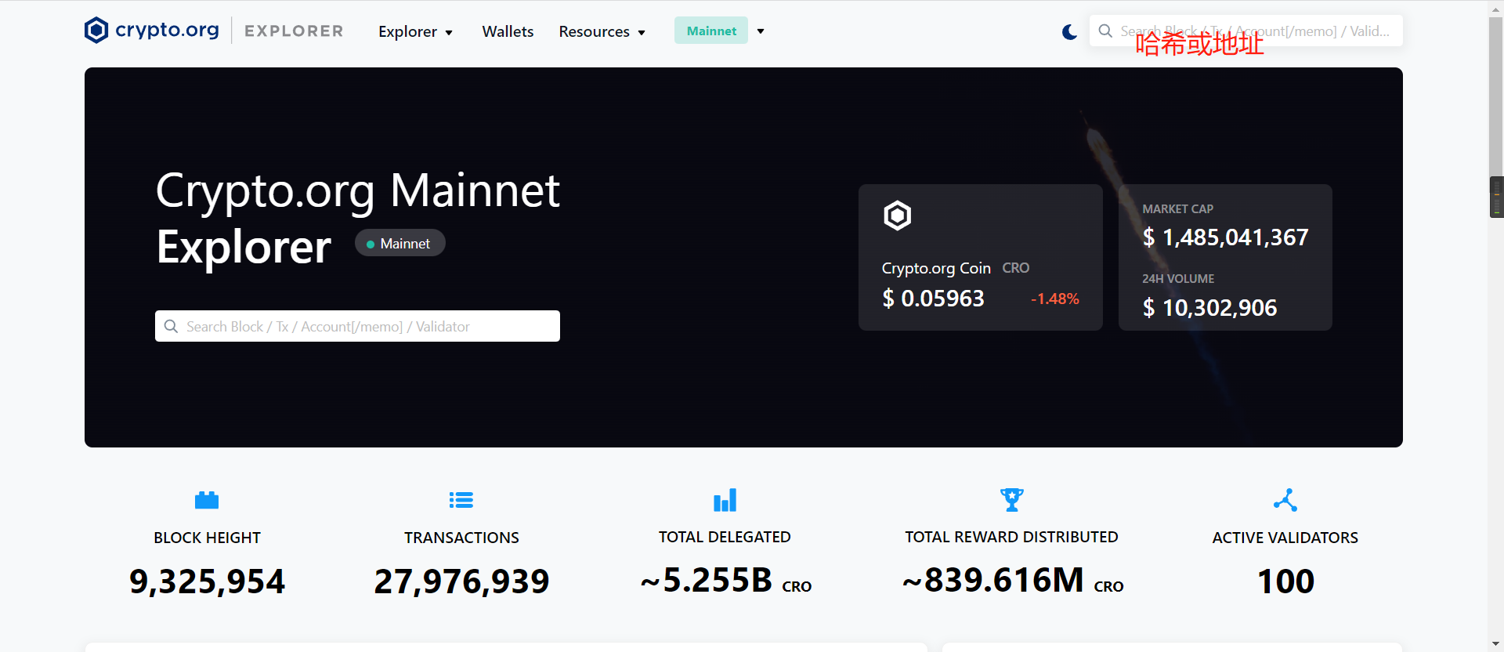Click the EXPLORER text link in the header
This screenshot has width=1504, height=652.
click(x=294, y=31)
